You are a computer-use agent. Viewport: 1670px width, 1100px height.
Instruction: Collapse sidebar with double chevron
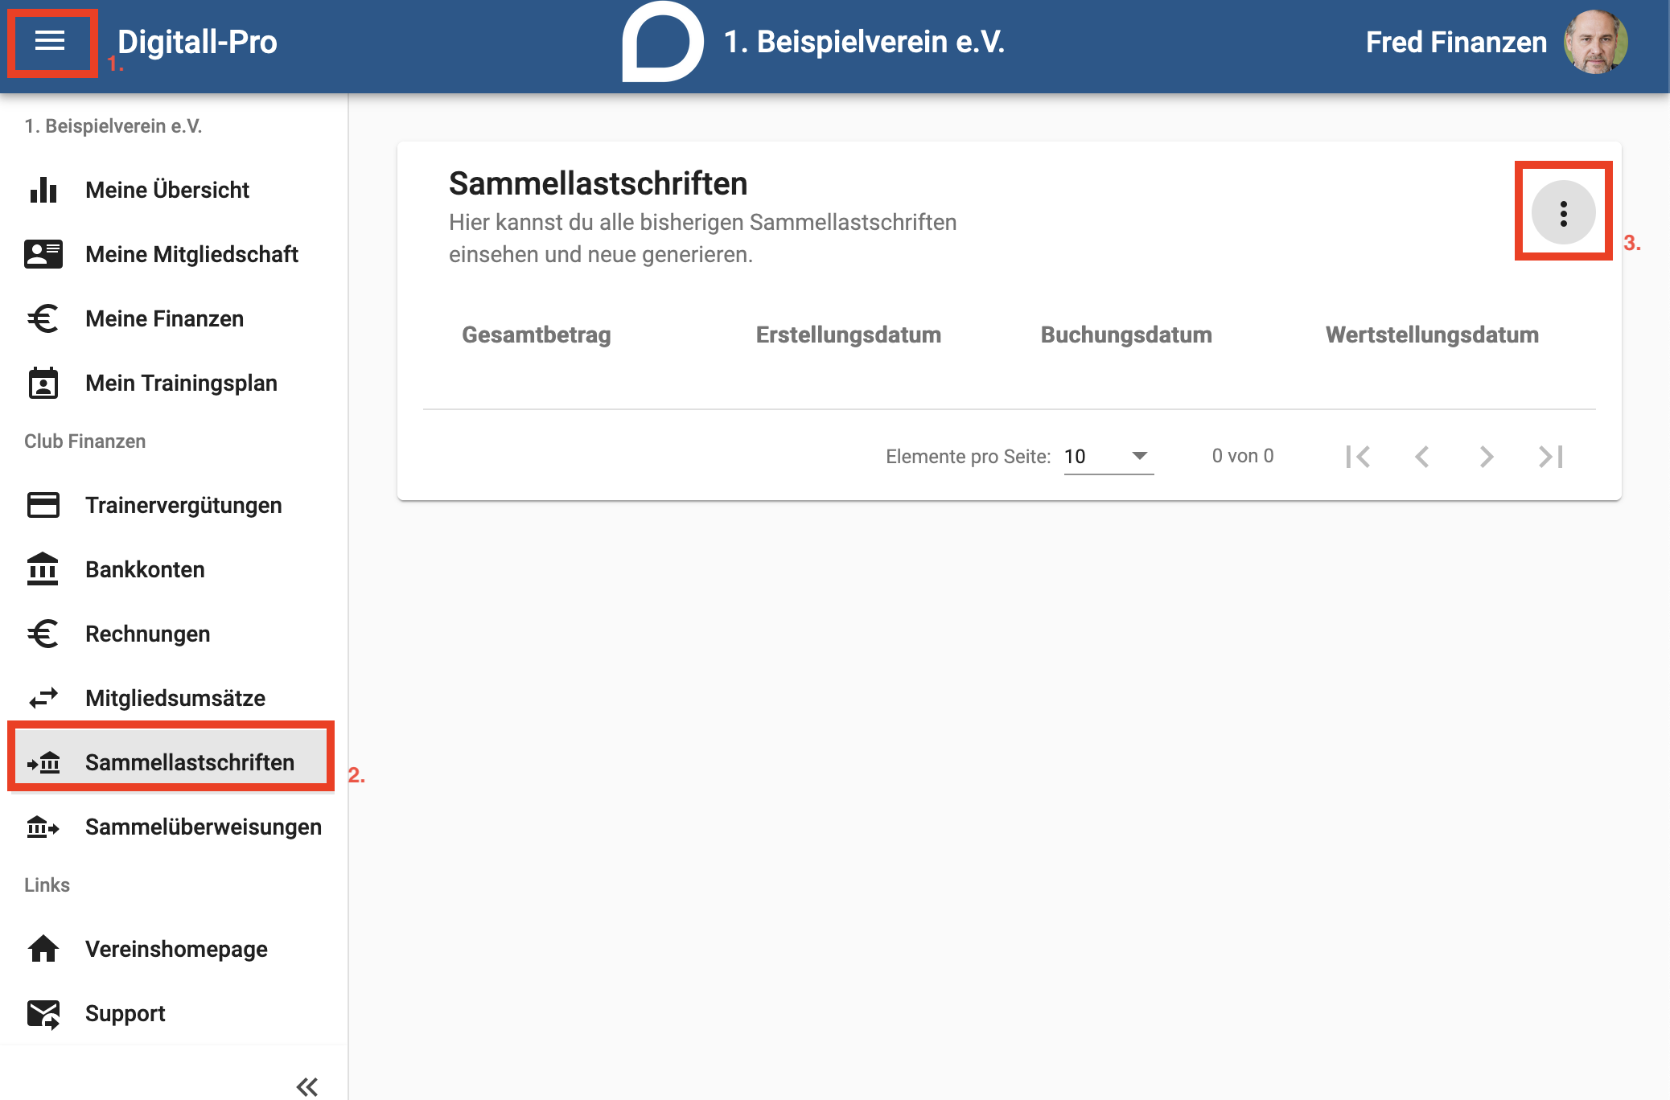coord(307,1087)
